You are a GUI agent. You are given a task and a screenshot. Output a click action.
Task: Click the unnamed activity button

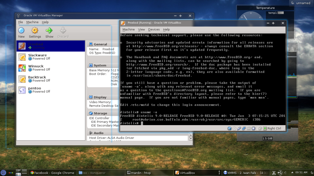click(301, 3)
